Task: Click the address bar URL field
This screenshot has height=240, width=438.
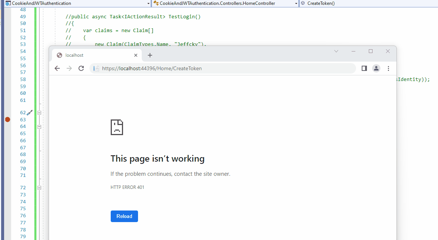Action: coord(223,68)
